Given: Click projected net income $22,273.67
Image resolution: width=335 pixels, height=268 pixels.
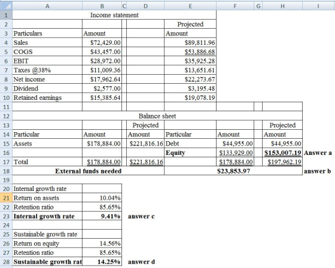Looking at the screenshot, I should click(190, 80).
